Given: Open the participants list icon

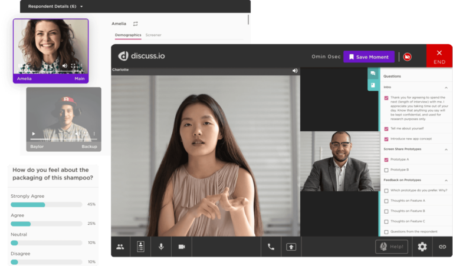Looking at the screenshot, I should click(120, 247).
